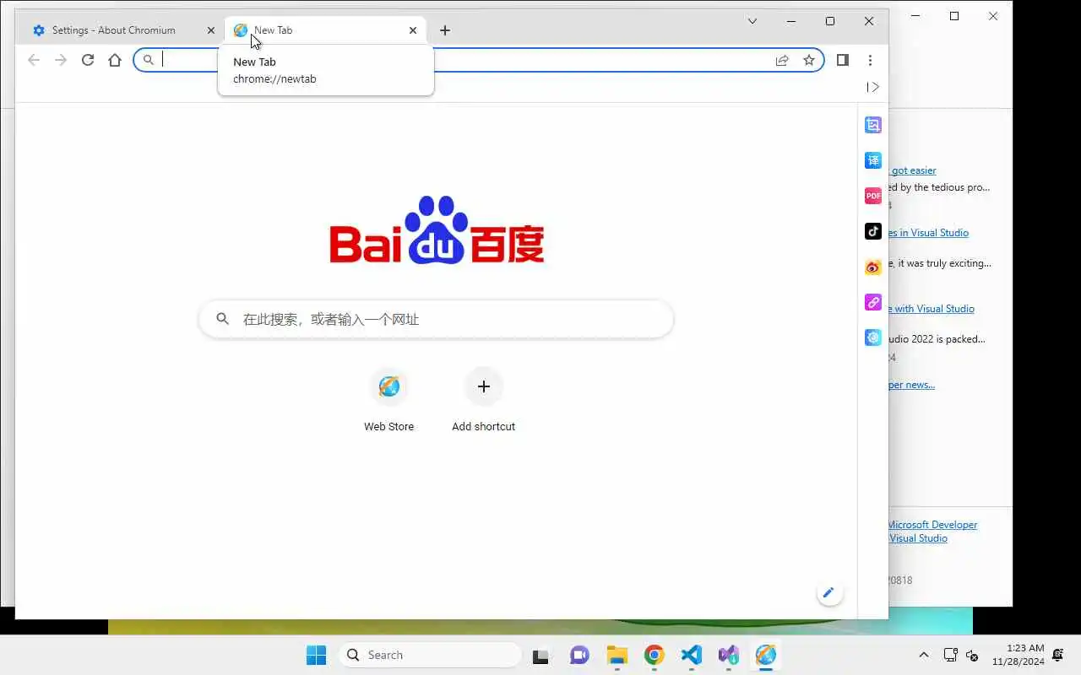Bookmark this tab with the star icon
This screenshot has width=1081, height=675.
809,60
